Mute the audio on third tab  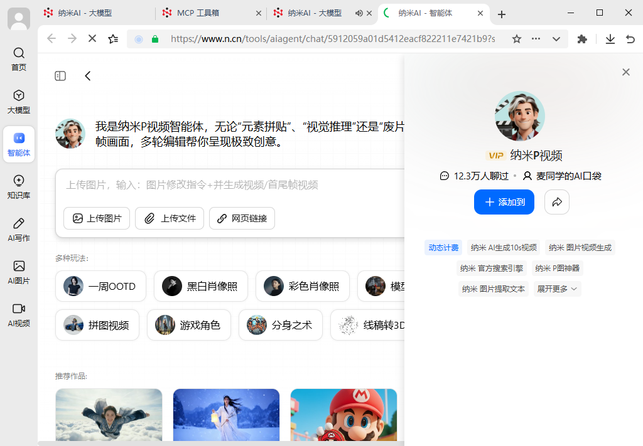(x=359, y=13)
